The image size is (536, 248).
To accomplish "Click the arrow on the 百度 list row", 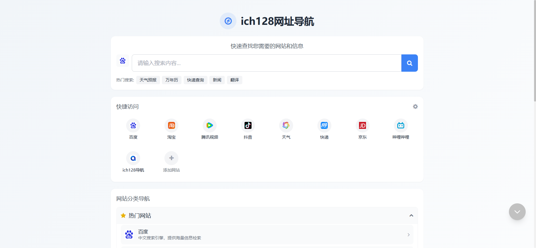I will (x=408, y=235).
